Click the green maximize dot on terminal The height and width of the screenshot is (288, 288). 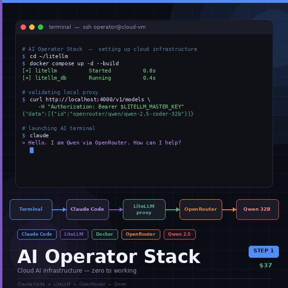(x=41, y=27)
